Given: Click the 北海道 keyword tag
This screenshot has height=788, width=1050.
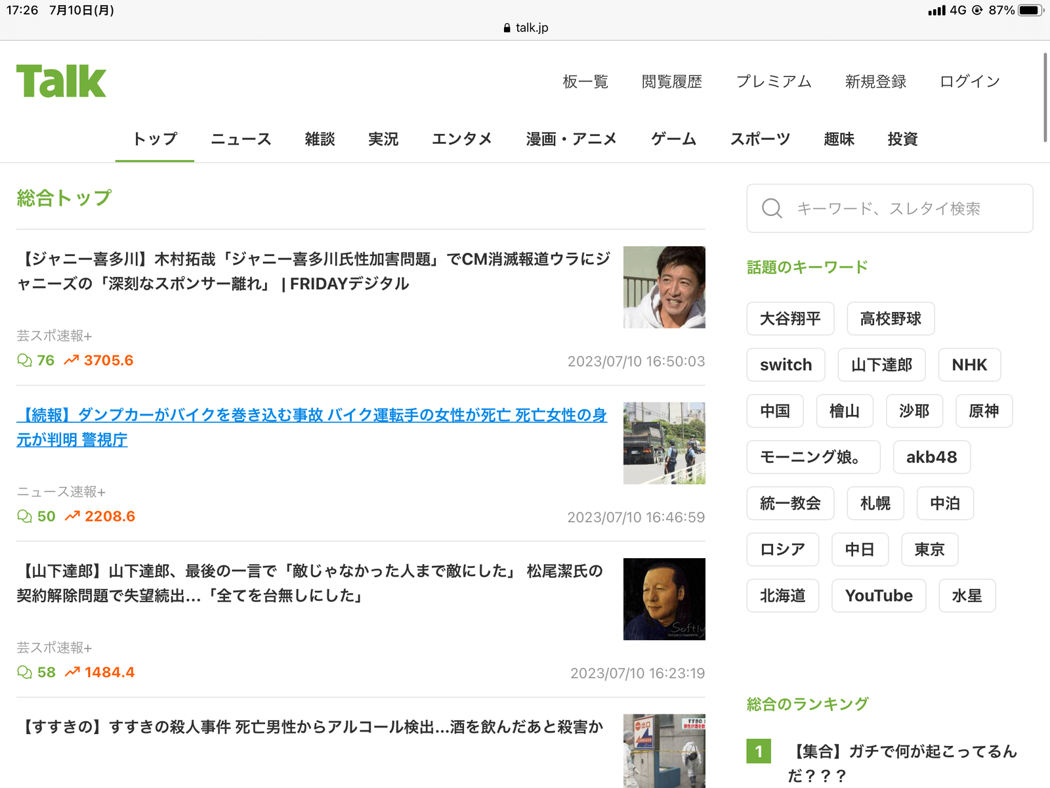Looking at the screenshot, I should 783,596.
